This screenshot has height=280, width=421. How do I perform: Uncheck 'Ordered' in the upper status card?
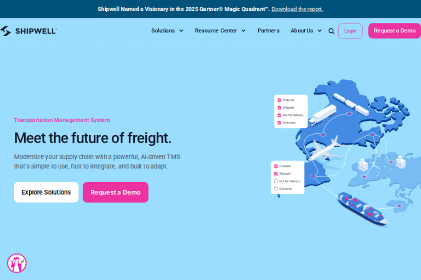point(279,100)
